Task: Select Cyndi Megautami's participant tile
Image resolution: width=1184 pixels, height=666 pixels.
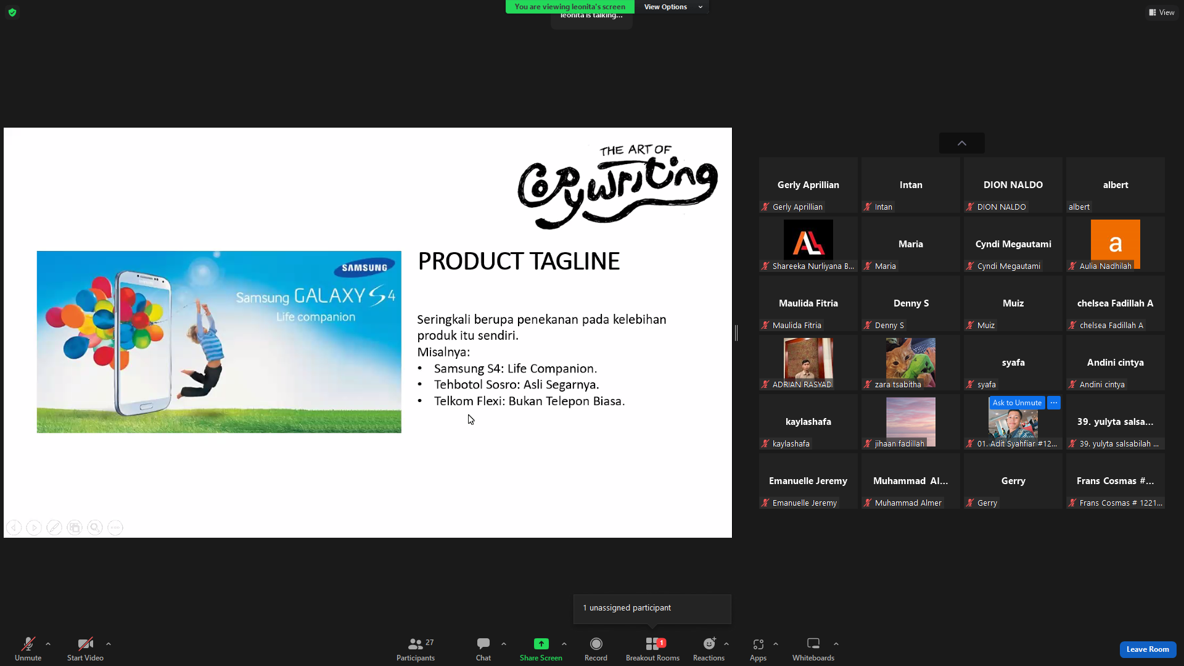Action: (x=1013, y=244)
